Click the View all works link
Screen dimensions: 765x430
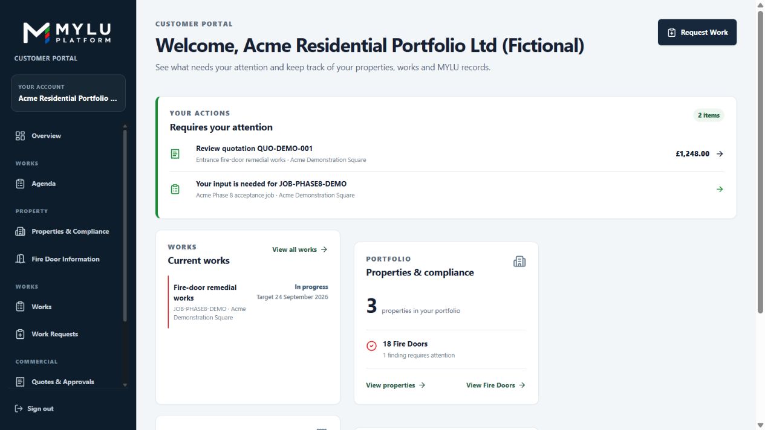coord(300,249)
